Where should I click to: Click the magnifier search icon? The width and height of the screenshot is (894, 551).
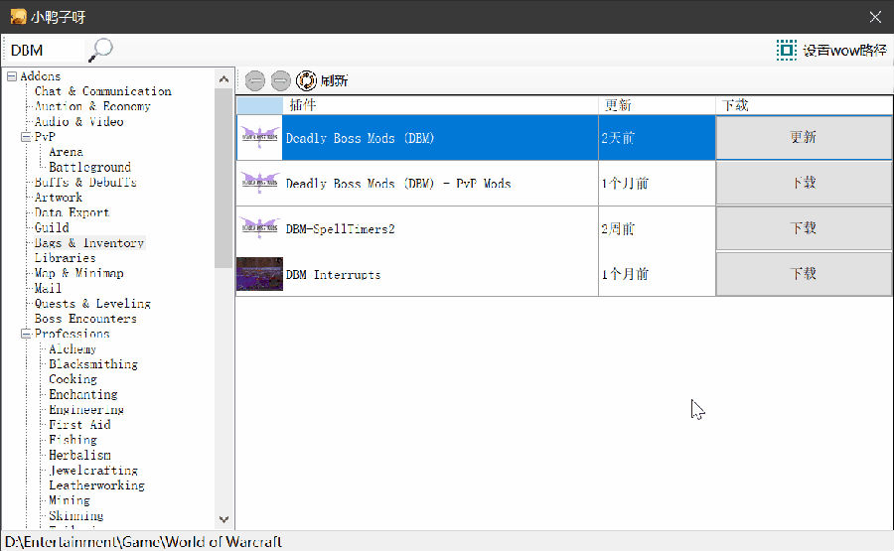point(101,51)
